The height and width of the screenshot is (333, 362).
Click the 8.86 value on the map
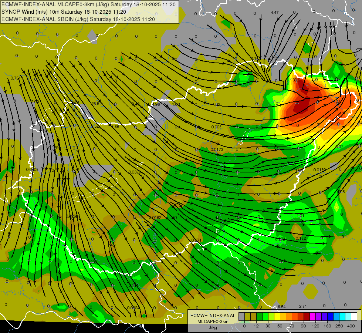point(115,127)
